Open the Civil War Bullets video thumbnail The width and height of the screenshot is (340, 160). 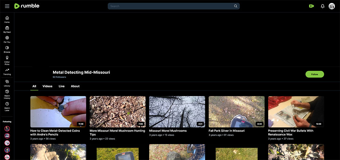click(x=296, y=112)
